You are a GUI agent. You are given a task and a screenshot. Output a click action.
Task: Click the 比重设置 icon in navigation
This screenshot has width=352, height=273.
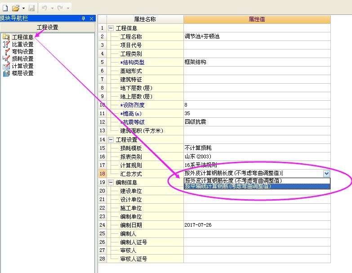(x=6, y=44)
